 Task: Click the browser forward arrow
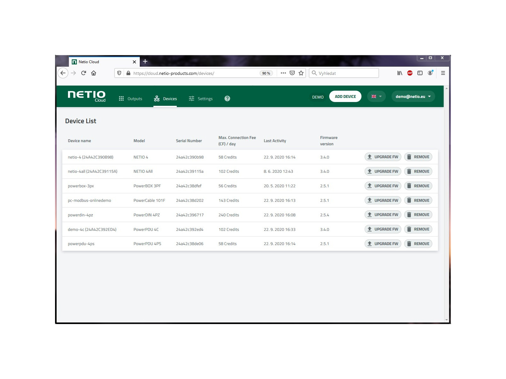pos(73,73)
